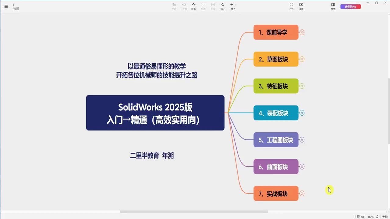Select the topic 4、装配板块
The height and width of the screenshot is (219, 390).
pos(276,113)
